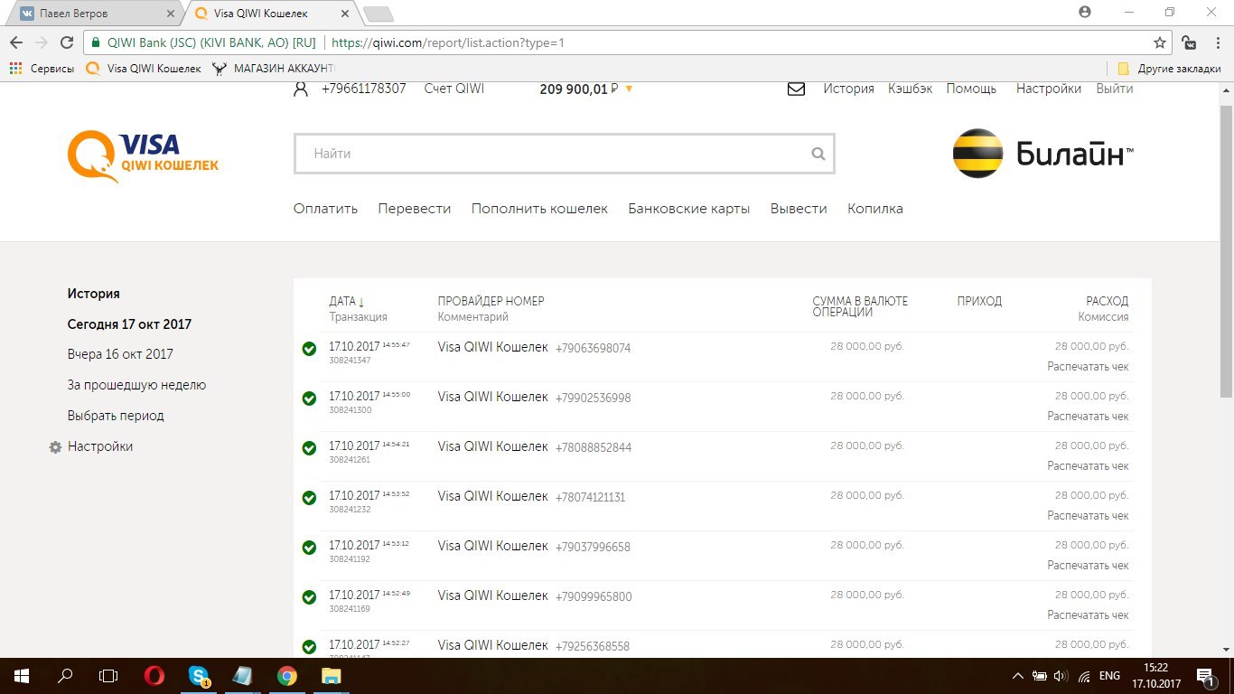The image size is (1234, 694).
Task: Open the Chrome three-dot menu
Action: [x=1218, y=42]
